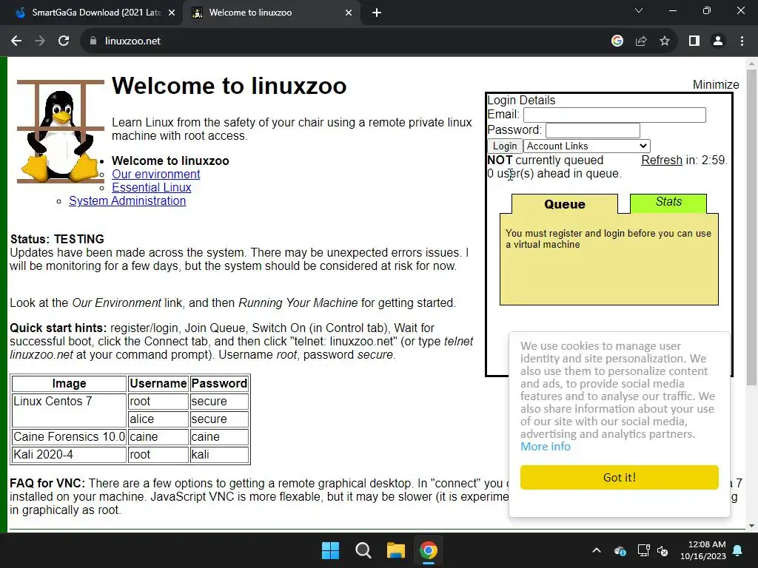Click the network display tray icon
The width and height of the screenshot is (758, 568).
[x=643, y=550]
